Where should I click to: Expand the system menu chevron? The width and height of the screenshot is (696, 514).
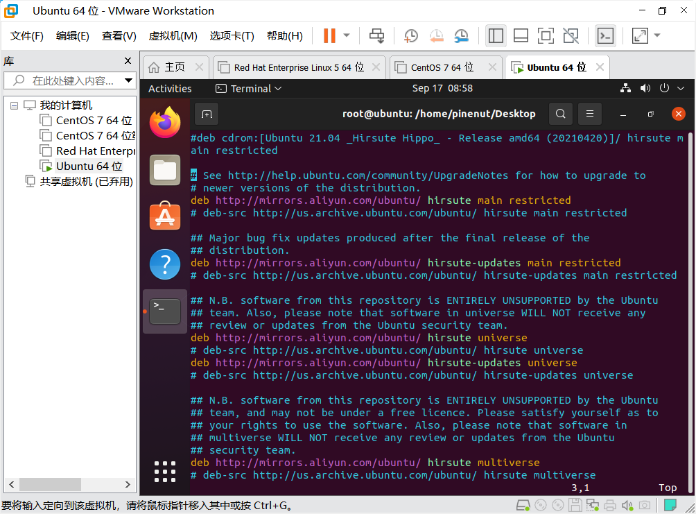(x=681, y=88)
